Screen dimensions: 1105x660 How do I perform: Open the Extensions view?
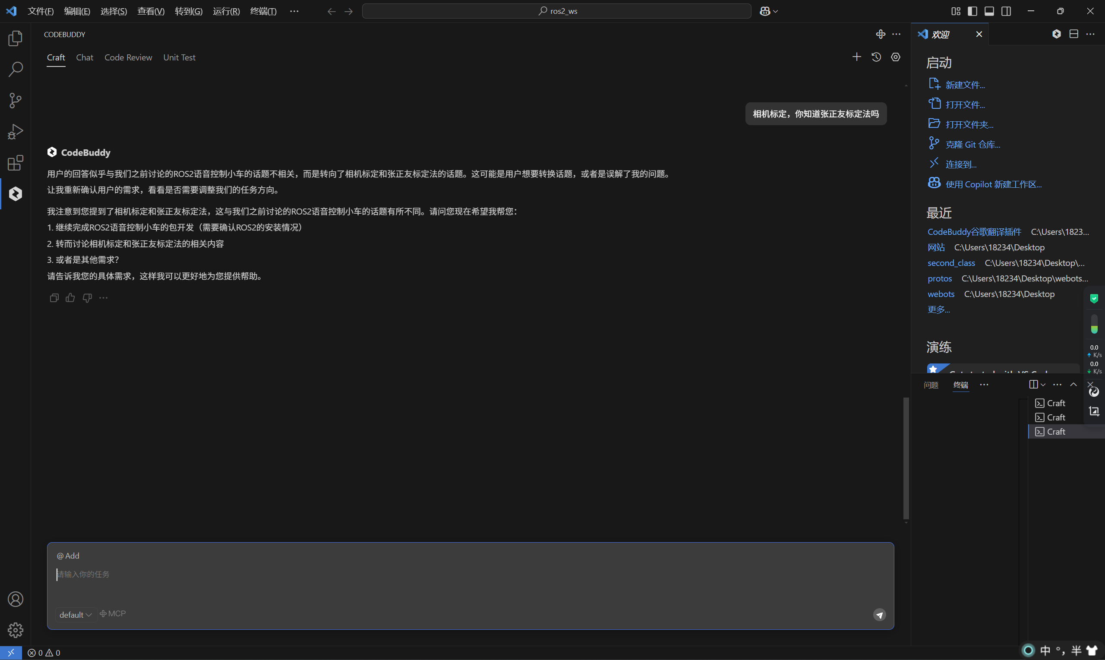pyautogui.click(x=15, y=163)
